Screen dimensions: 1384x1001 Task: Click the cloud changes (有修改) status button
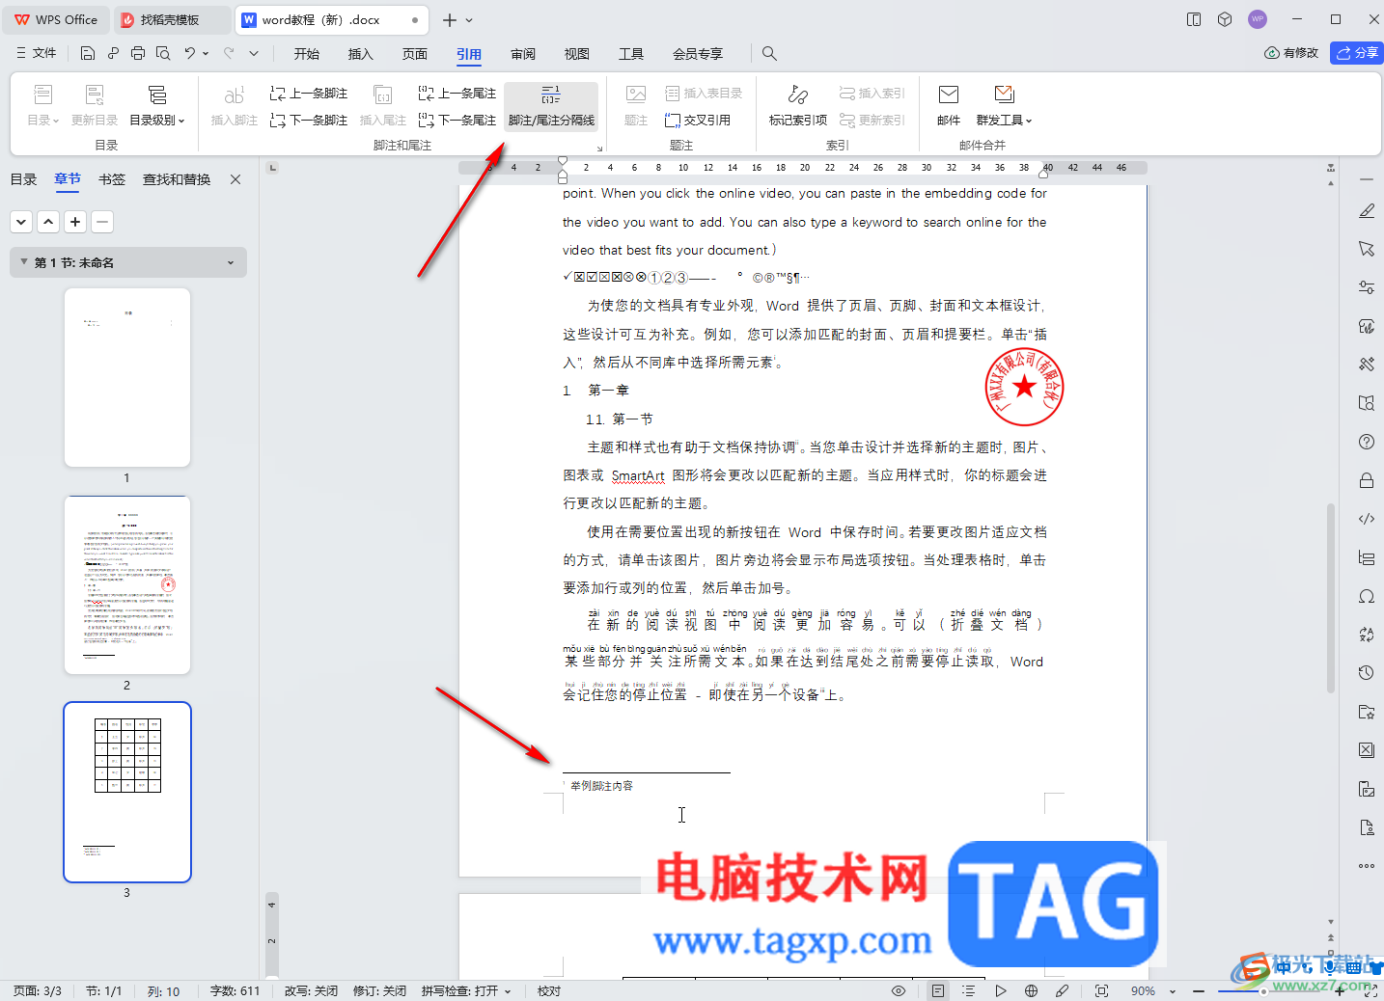pos(1291,53)
